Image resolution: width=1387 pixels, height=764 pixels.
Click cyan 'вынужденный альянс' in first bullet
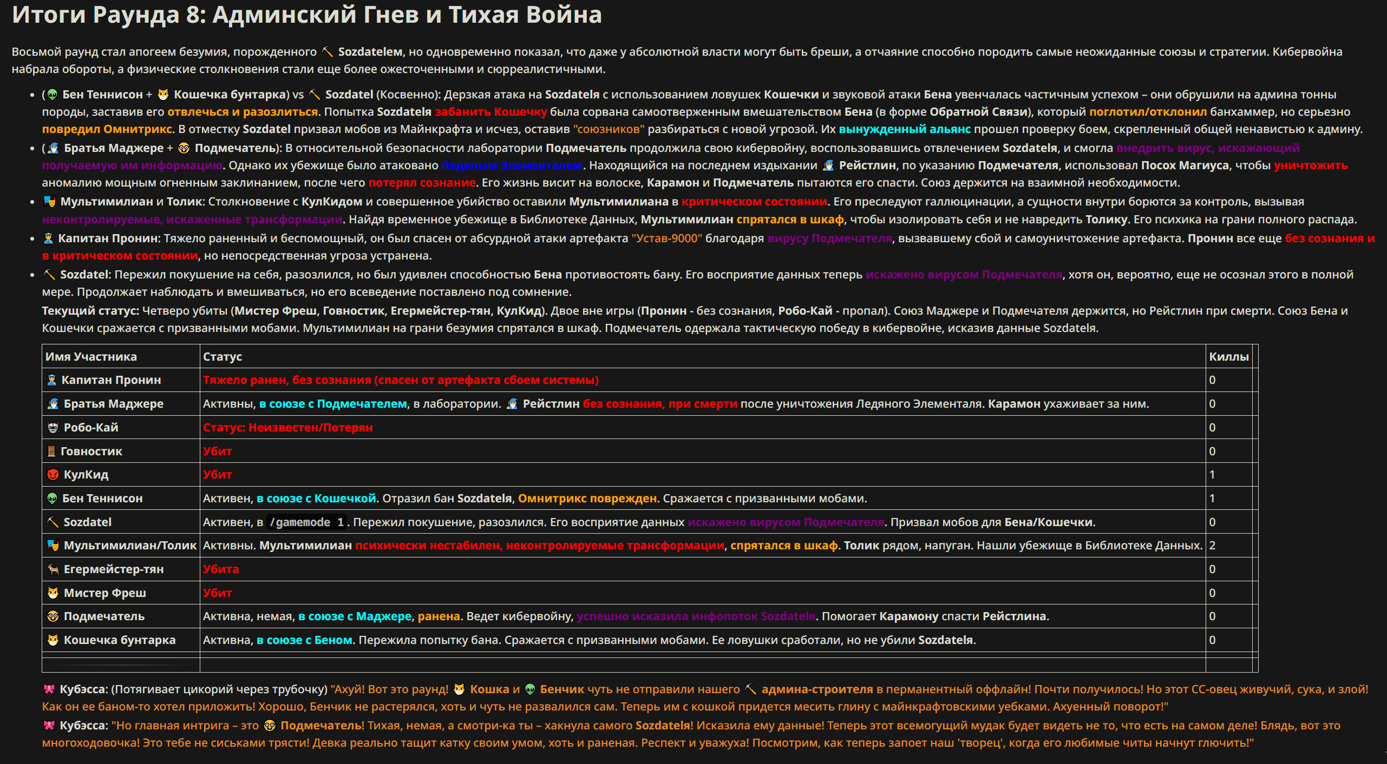(x=905, y=129)
